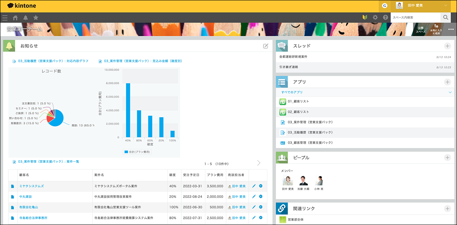Add a new thread with the スレッド plus icon

click(x=448, y=45)
